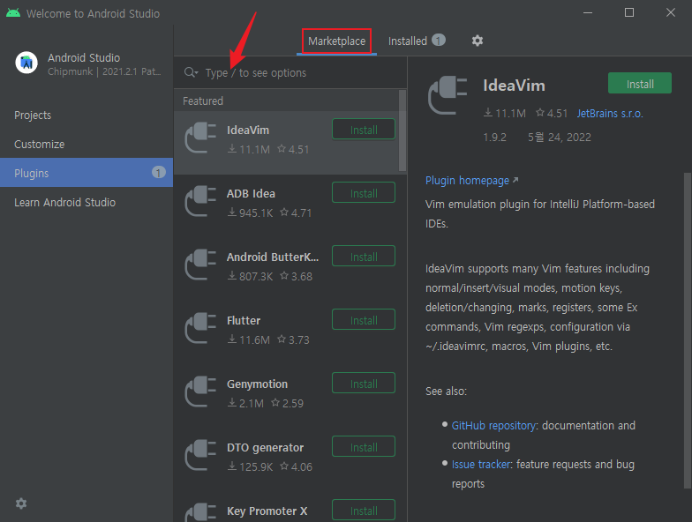692x522 pixels.
Task: Select the Flutter plugin name
Action: [244, 321]
